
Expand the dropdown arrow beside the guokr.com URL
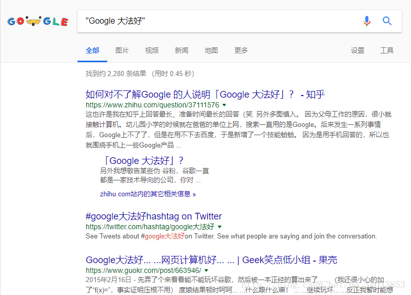coord(206,270)
